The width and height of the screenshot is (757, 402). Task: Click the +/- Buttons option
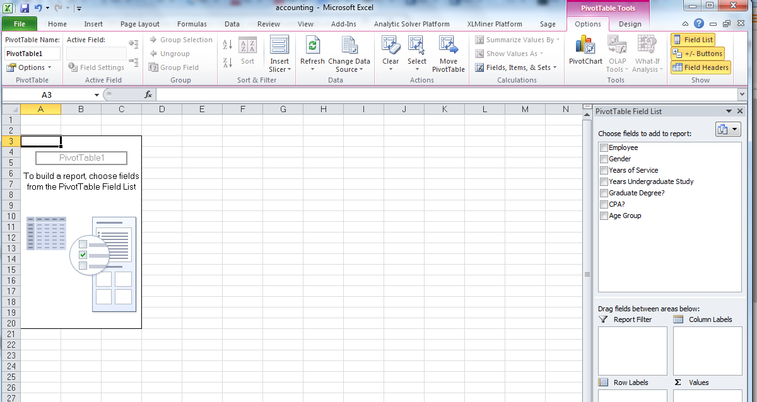698,54
